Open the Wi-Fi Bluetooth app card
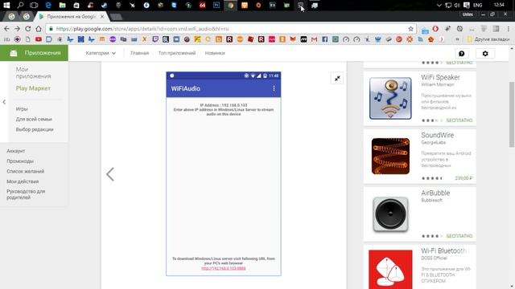 coord(420,267)
